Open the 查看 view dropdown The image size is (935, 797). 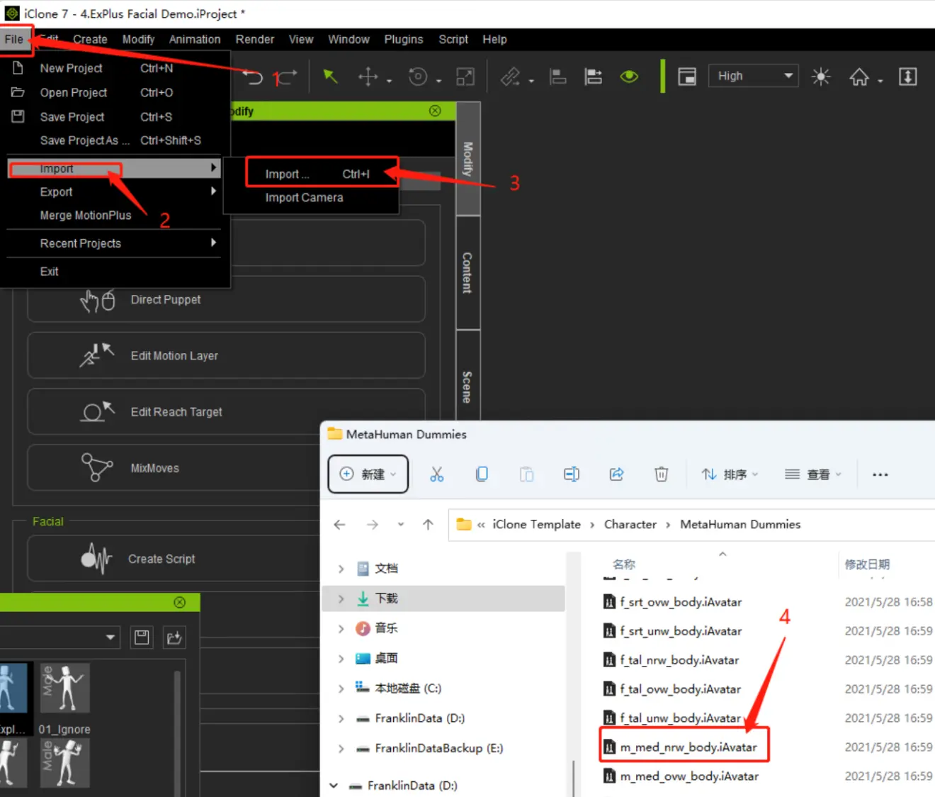pos(813,474)
